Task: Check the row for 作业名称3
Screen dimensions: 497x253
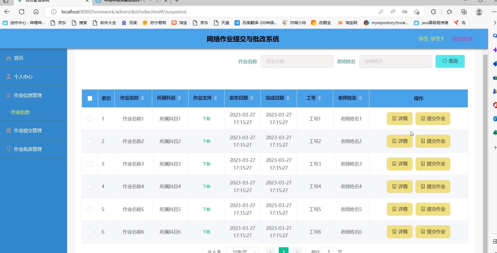Action: click(89, 164)
